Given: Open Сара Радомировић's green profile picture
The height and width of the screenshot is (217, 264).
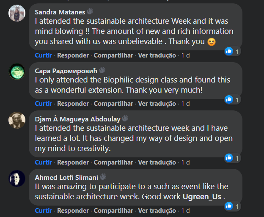Looking at the screenshot, I should coord(17,71).
